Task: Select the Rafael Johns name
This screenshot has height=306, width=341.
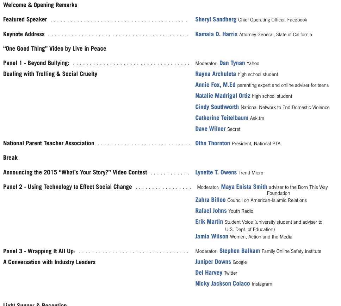Action: 211,211
